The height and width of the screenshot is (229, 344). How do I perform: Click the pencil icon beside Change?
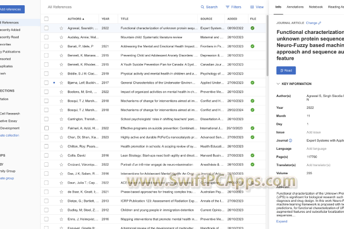320,23
